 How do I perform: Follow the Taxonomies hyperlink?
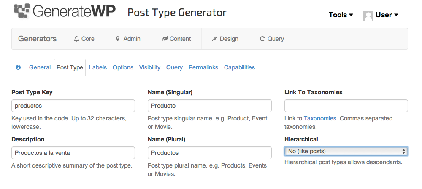pos(320,118)
